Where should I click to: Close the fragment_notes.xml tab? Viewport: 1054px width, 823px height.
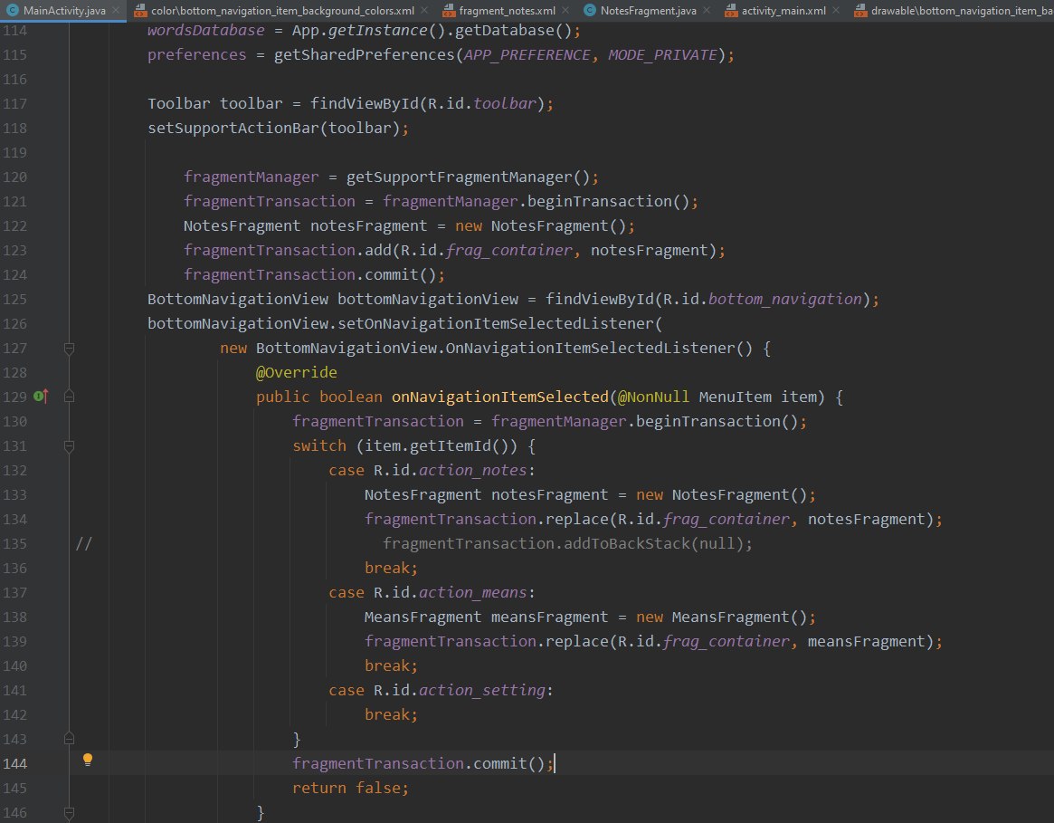tap(565, 10)
